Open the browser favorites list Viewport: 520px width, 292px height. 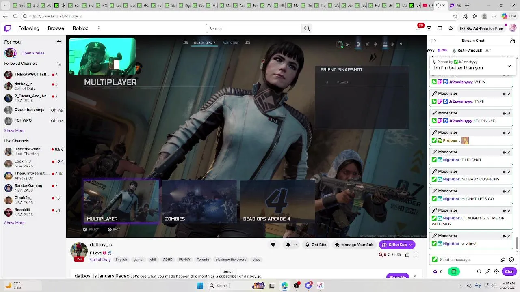click(475, 16)
